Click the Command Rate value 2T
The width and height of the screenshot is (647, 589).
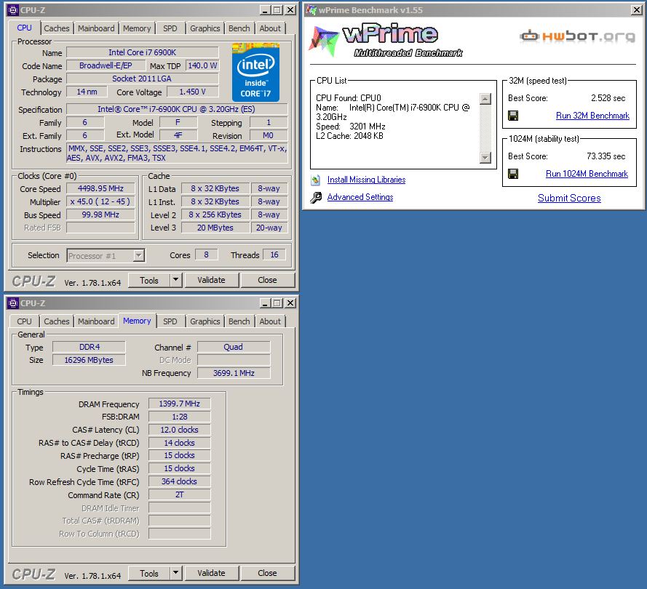pyautogui.click(x=180, y=494)
